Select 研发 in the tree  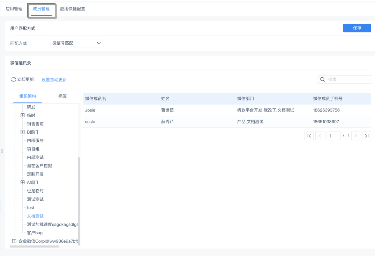point(31,107)
